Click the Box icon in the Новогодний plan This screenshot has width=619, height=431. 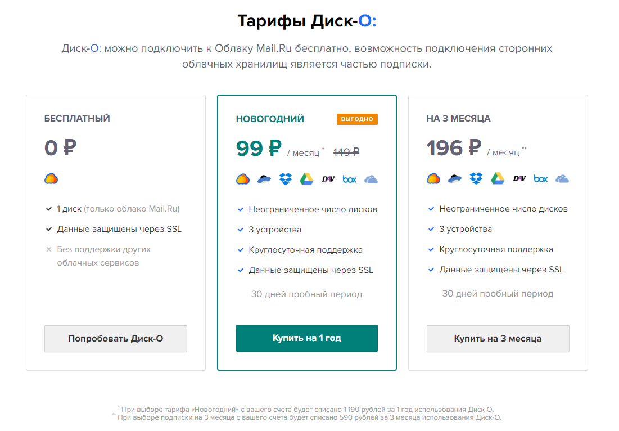click(x=350, y=179)
